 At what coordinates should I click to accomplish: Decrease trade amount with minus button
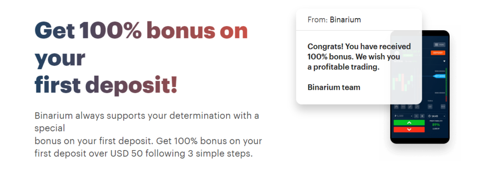[416, 116]
